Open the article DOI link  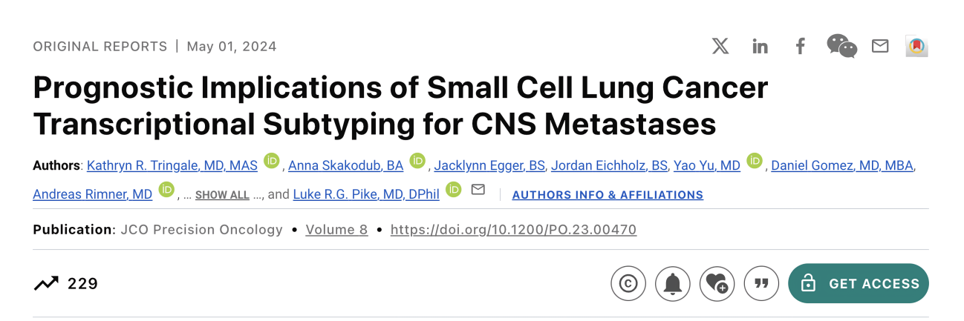513,230
